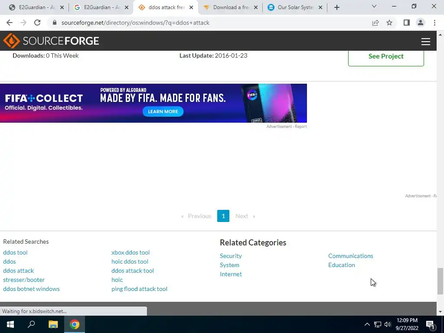Open the notification center icon
This screenshot has width=444, height=333.
[x=430, y=325]
